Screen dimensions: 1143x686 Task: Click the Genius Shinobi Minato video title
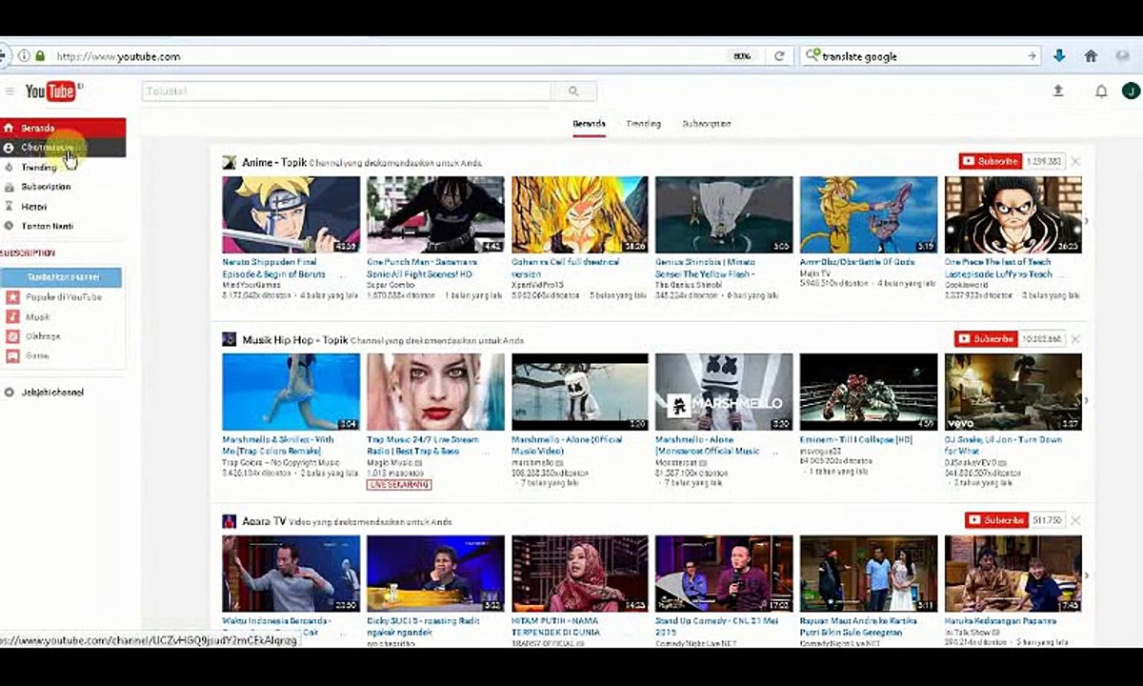pyautogui.click(x=706, y=268)
